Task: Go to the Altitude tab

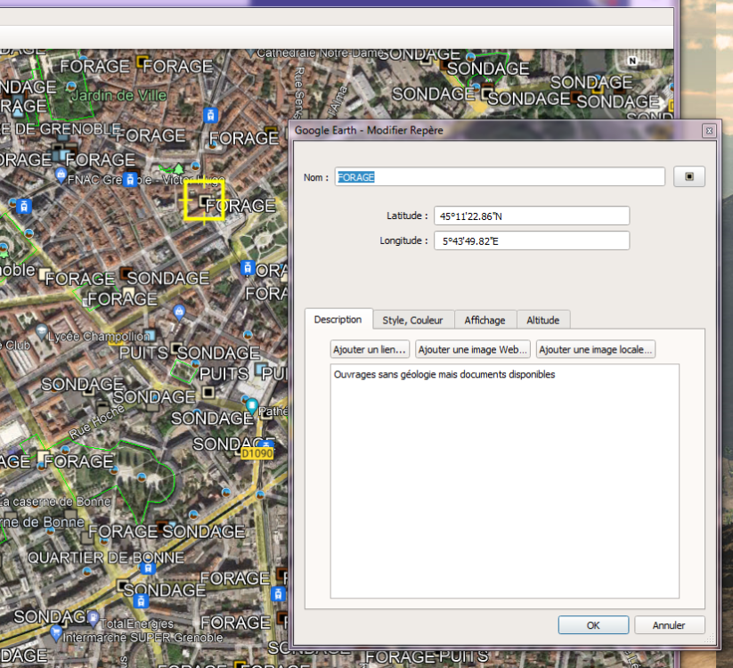Action: pos(542,320)
